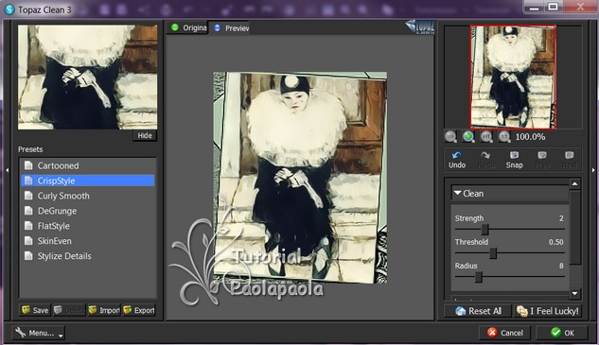Click the Radius slider handle
This screenshot has width=599, height=345.
point(478,277)
